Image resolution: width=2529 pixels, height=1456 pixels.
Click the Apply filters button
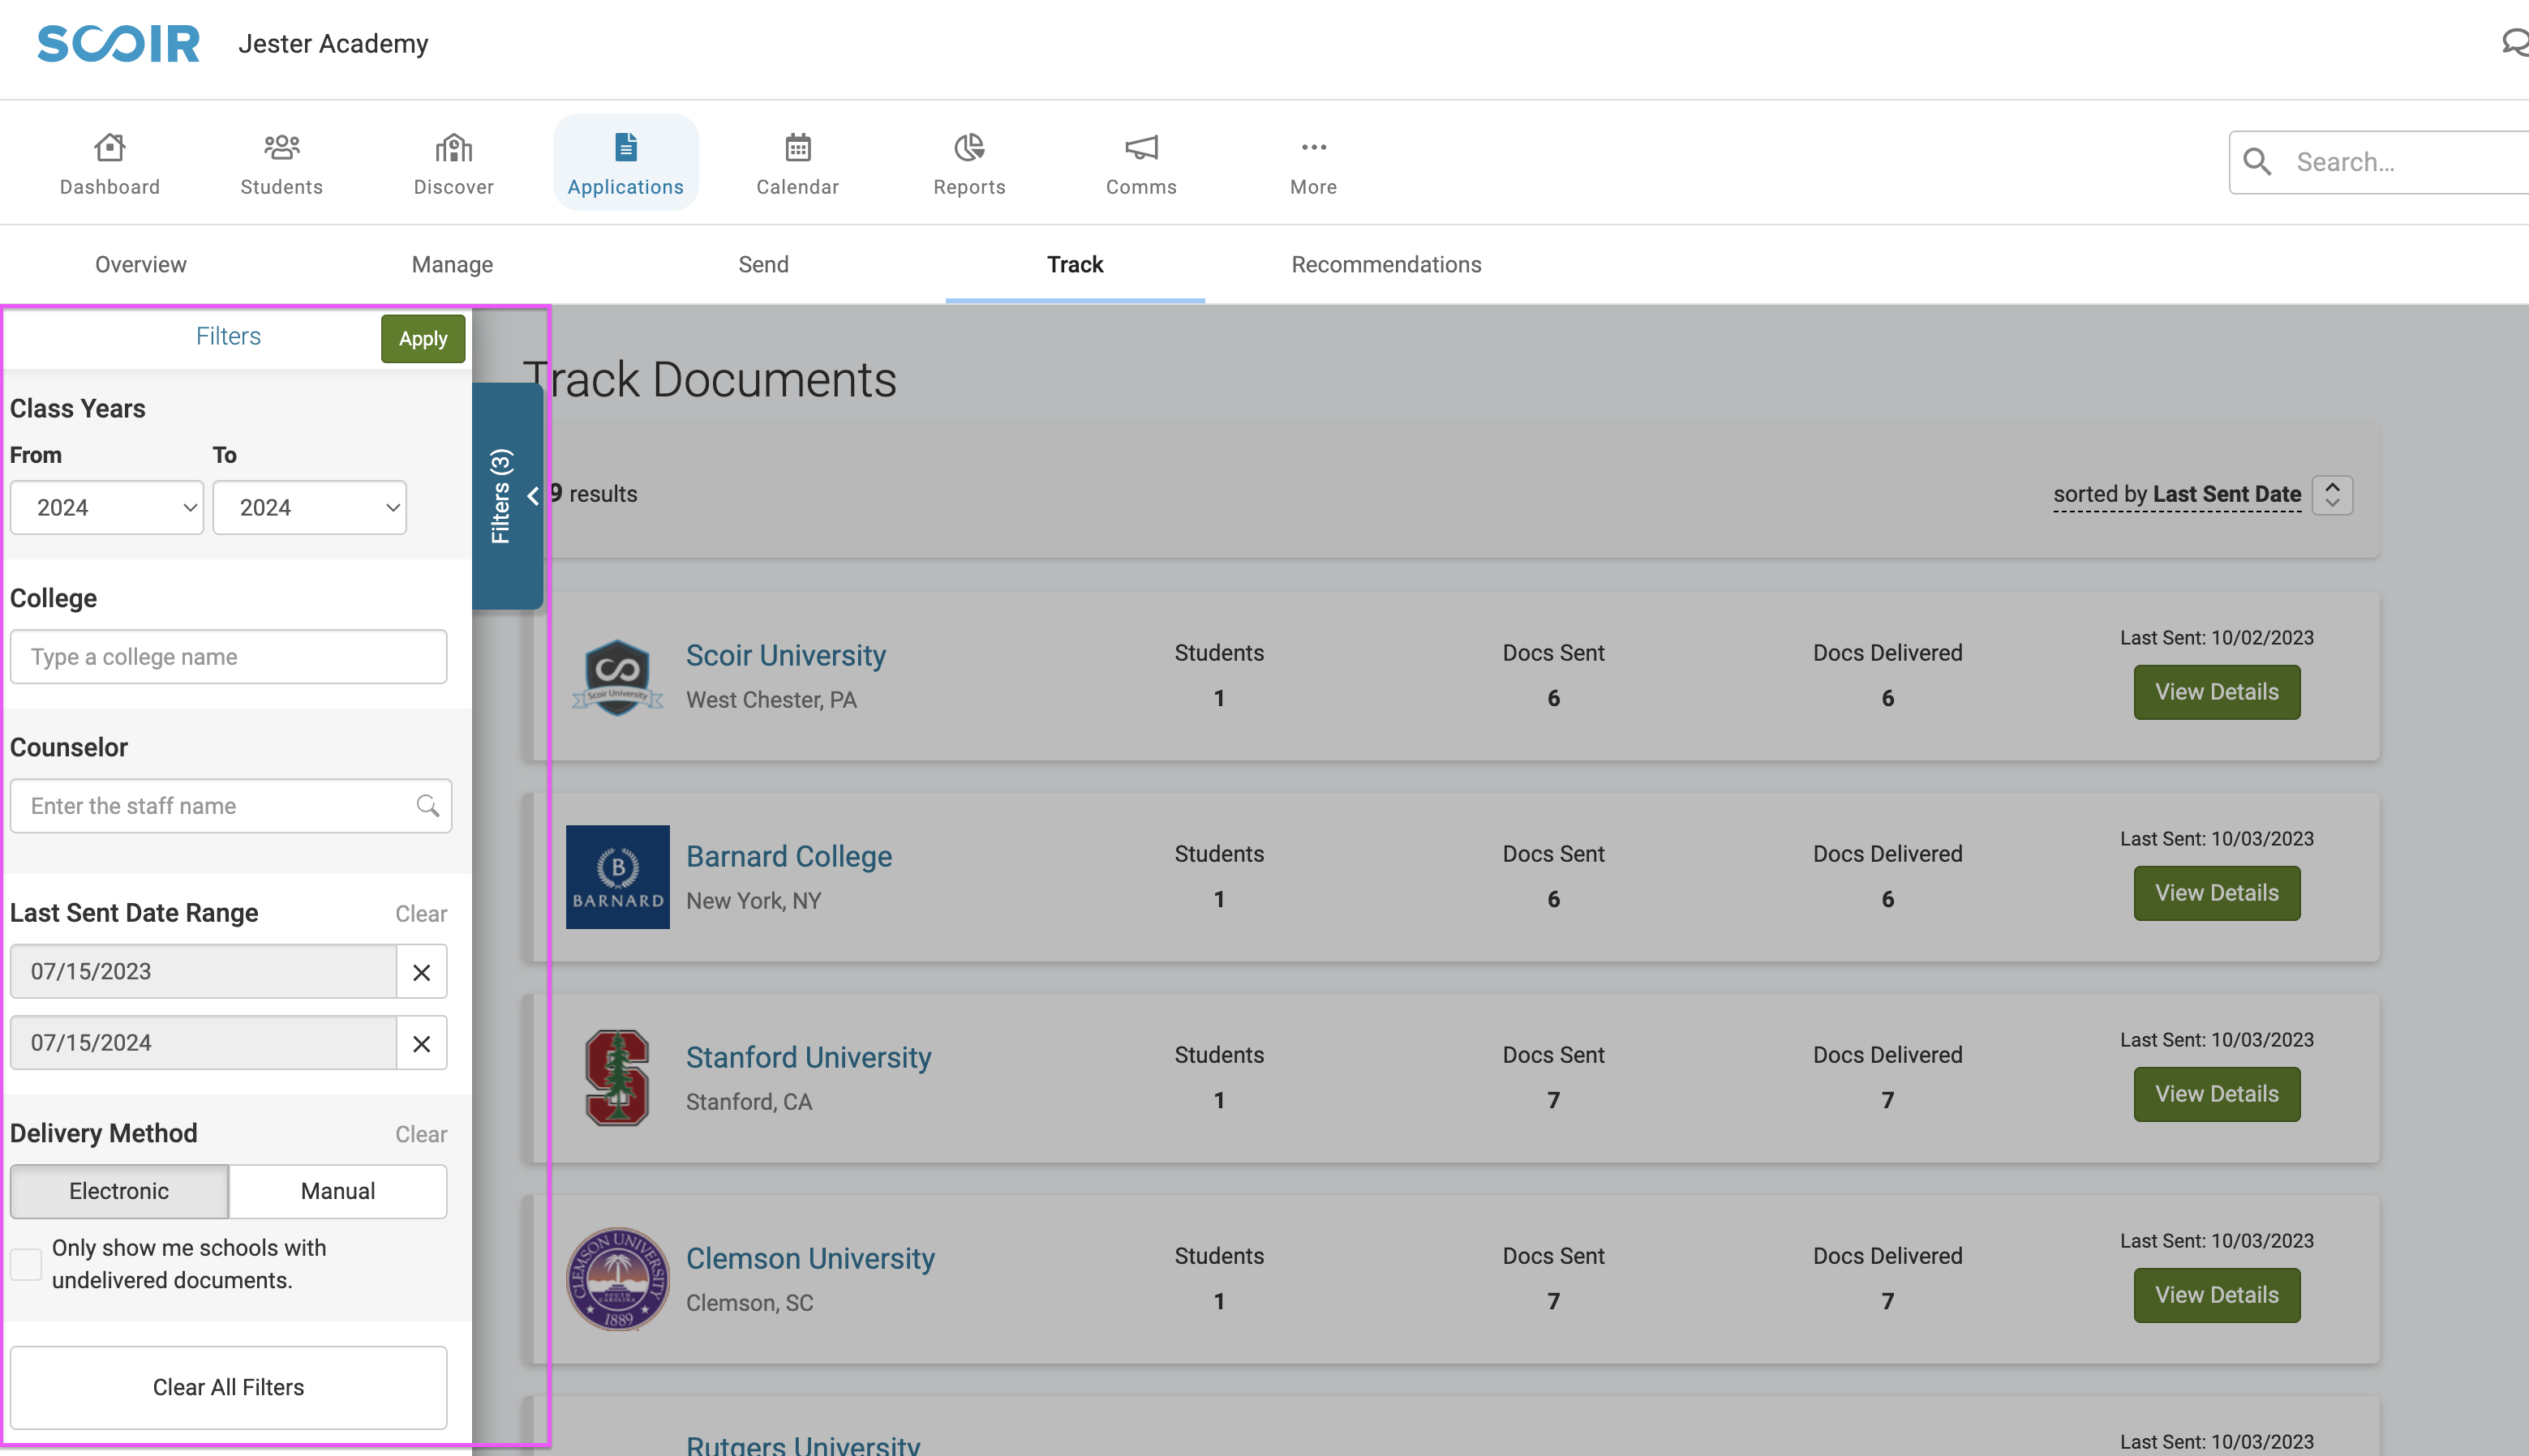(423, 339)
